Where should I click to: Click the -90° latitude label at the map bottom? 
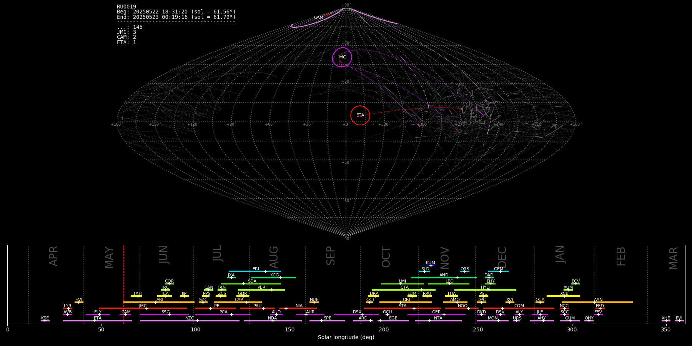click(346, 239)
